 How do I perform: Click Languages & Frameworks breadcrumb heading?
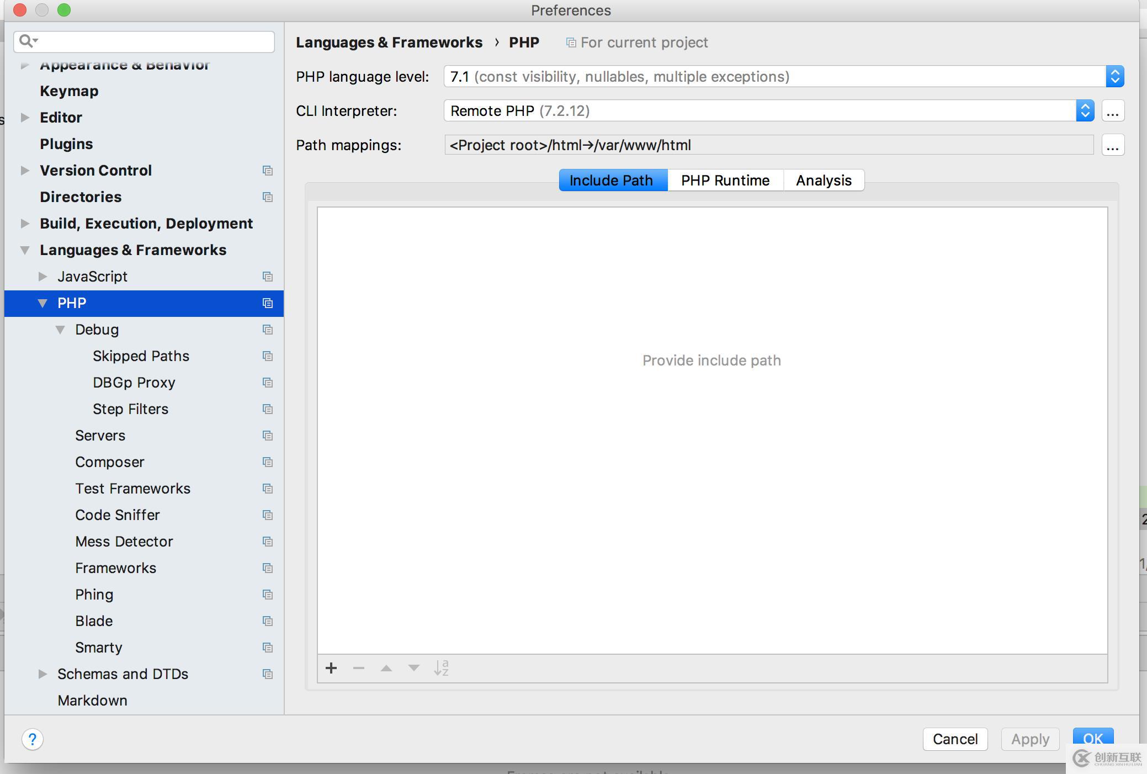[x=389, y=42]
